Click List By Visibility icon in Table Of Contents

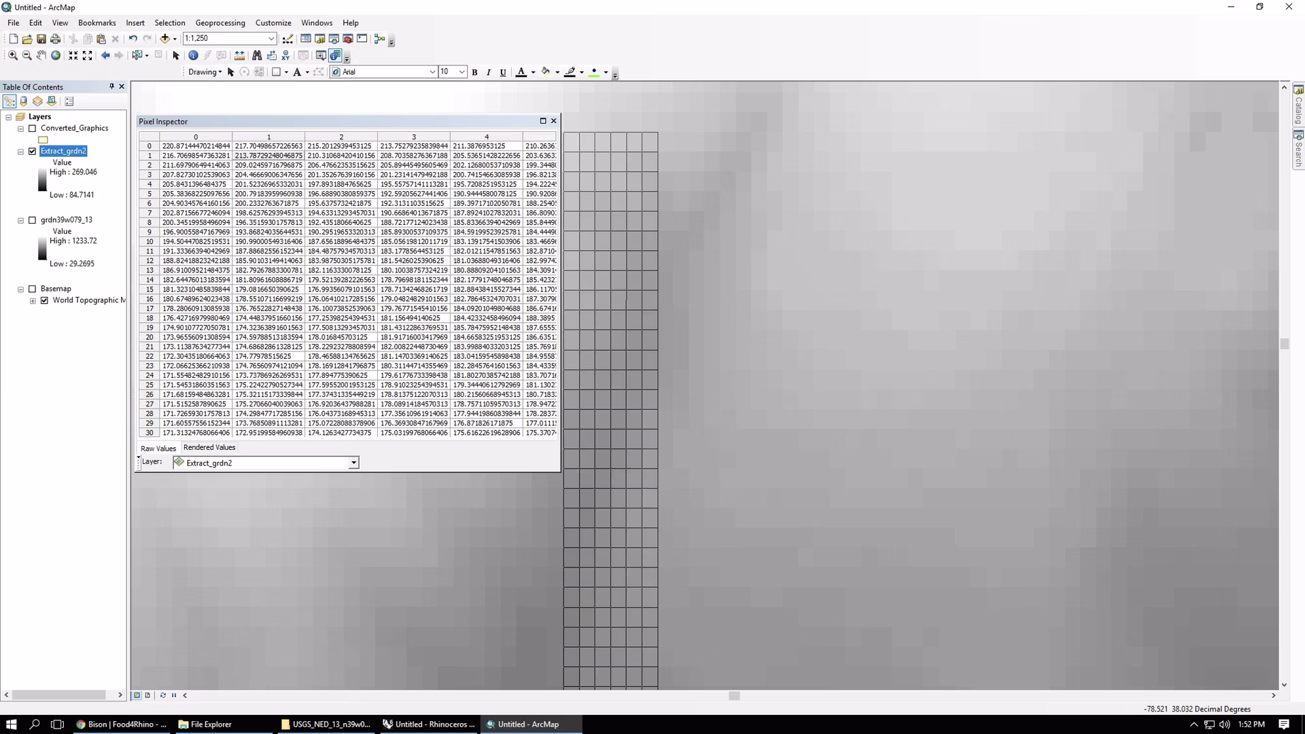(x=37, y=101)
